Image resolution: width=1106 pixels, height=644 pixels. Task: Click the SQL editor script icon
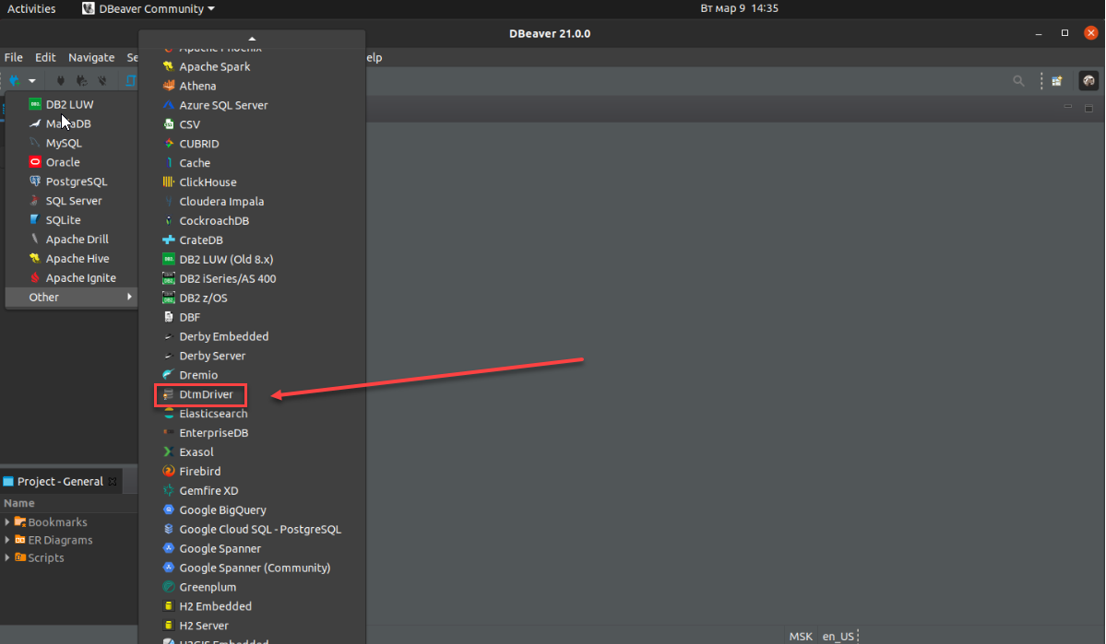tap(130, 81)
